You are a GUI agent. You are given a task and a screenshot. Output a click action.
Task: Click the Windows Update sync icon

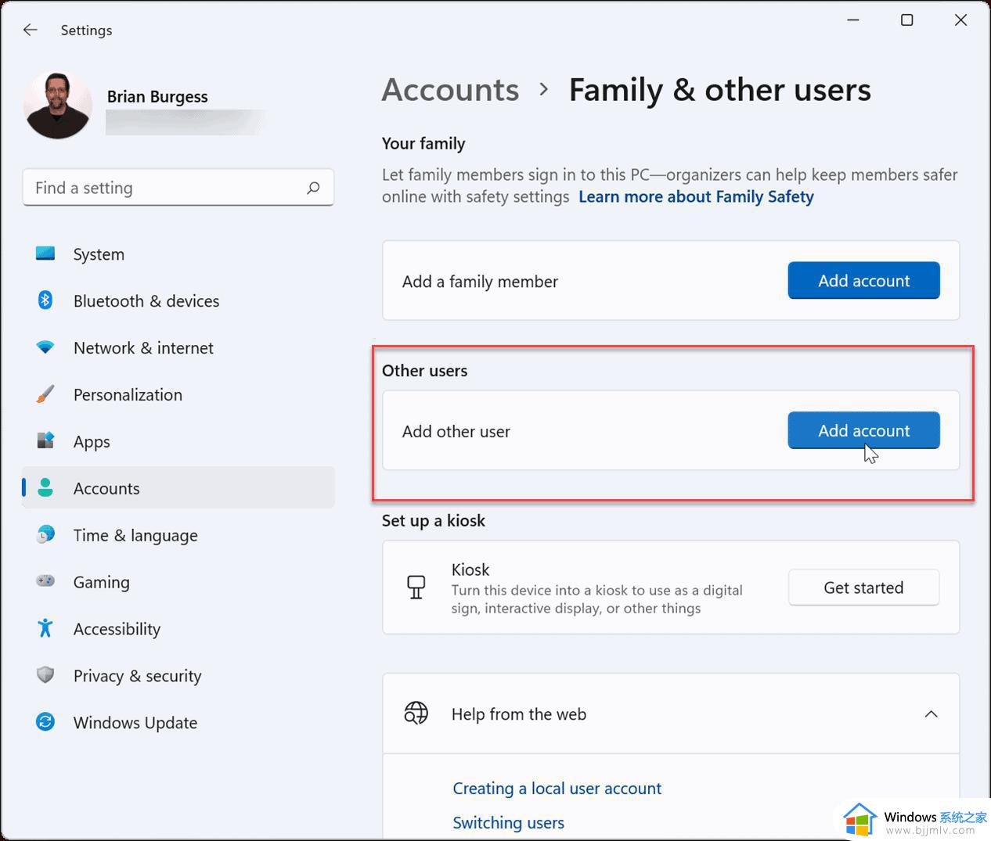pyautogui.click(x=45, y=722)
